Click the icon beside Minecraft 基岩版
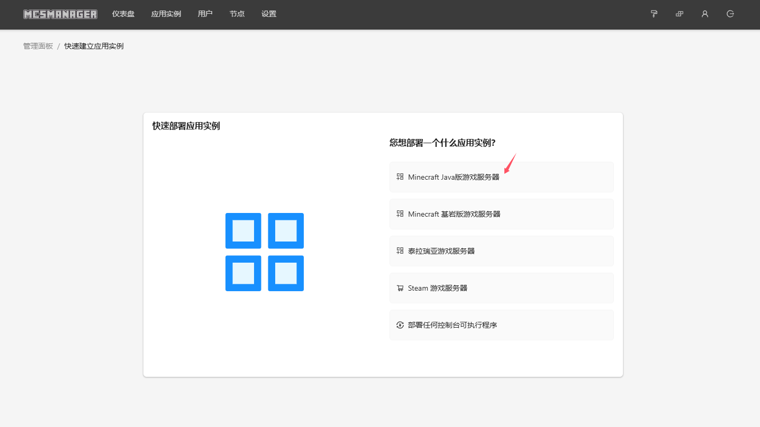 pos(400,214)
